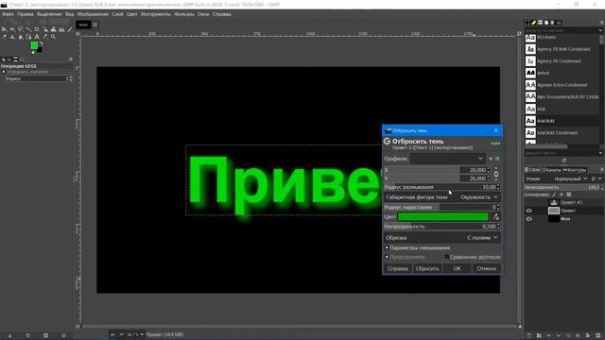Image resolution: width=605 pixels, height=340 pixels.
Task: Toggle visibility eye of Фон layer
Action: pyautogui.click(x=529, y=218)
